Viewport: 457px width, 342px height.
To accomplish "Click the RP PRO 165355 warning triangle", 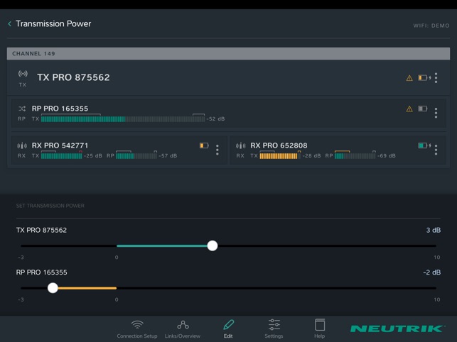I will [409, 109].
